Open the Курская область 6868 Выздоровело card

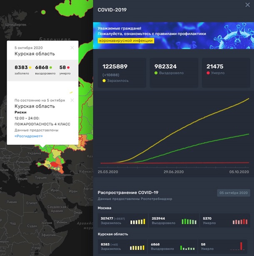coord(174,247)
